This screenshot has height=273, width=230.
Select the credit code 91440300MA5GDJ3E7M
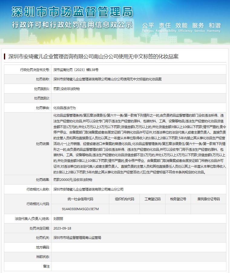click(80, 209)
